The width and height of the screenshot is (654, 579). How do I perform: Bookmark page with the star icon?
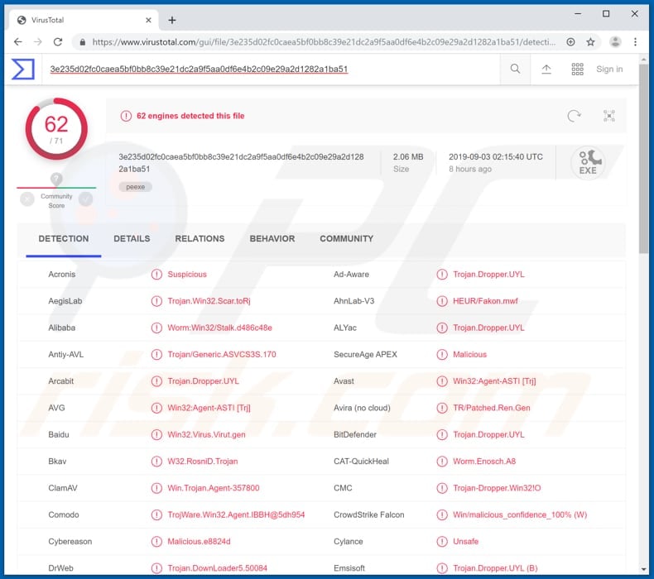pyautogui.click(x=591, y=41)
